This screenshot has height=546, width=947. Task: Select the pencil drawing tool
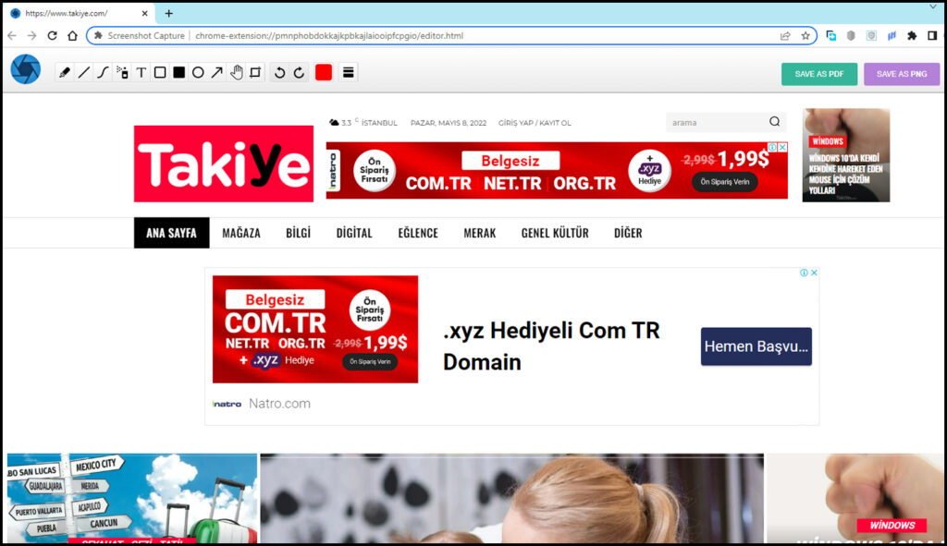point(65,72)
